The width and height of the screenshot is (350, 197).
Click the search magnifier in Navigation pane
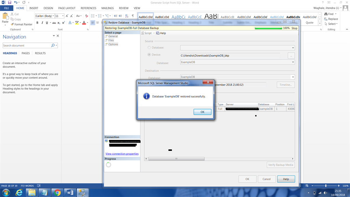coord(53,45)
